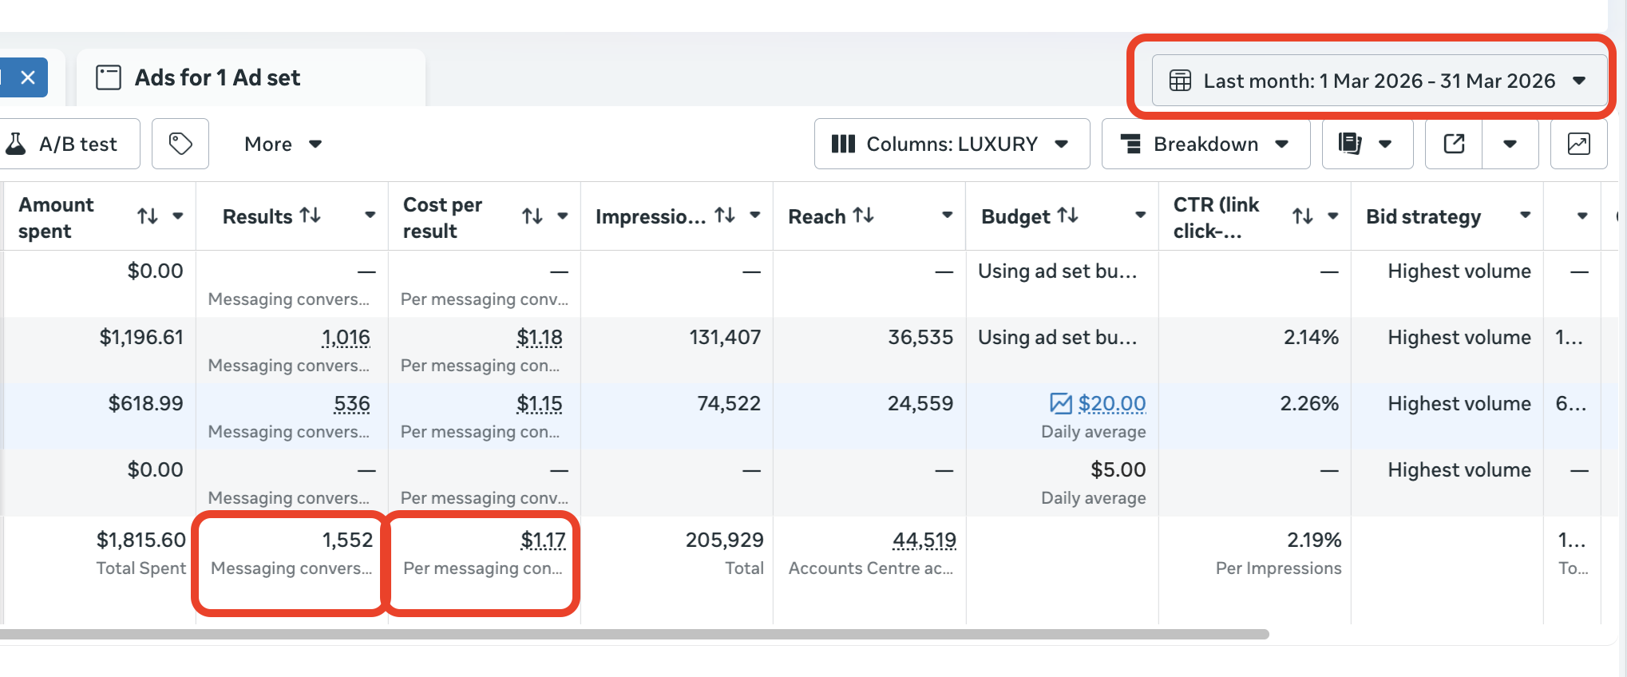Viewport: 1627px width, 677px height.
Task: Sort by Reach column arrows
Action: pyautogui.click(x=864, y=216)
